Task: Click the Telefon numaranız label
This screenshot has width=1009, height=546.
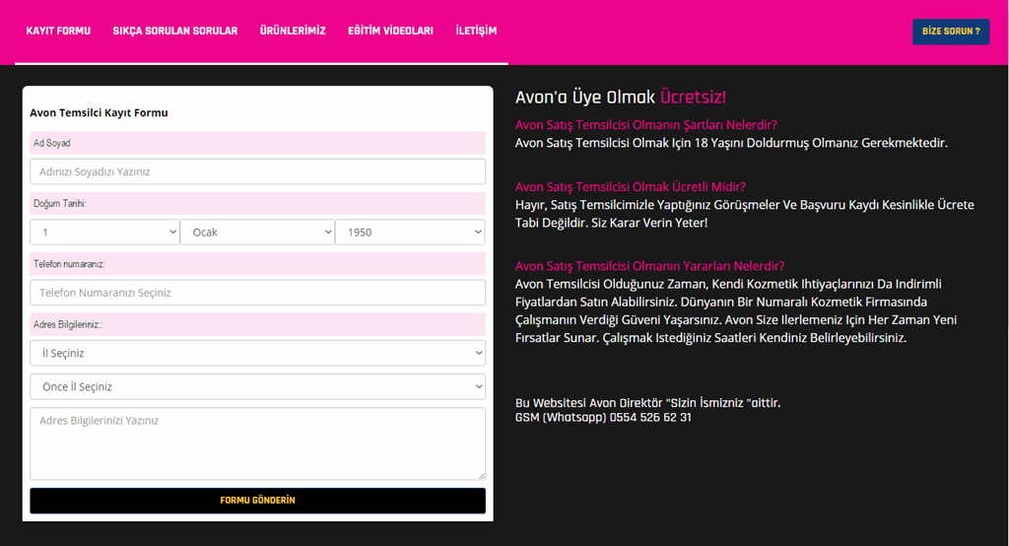Action: [70, 264]
